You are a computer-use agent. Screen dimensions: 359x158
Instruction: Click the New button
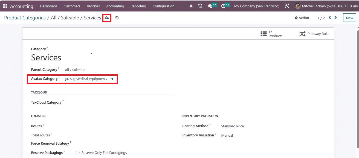click(x=350, y=18)
